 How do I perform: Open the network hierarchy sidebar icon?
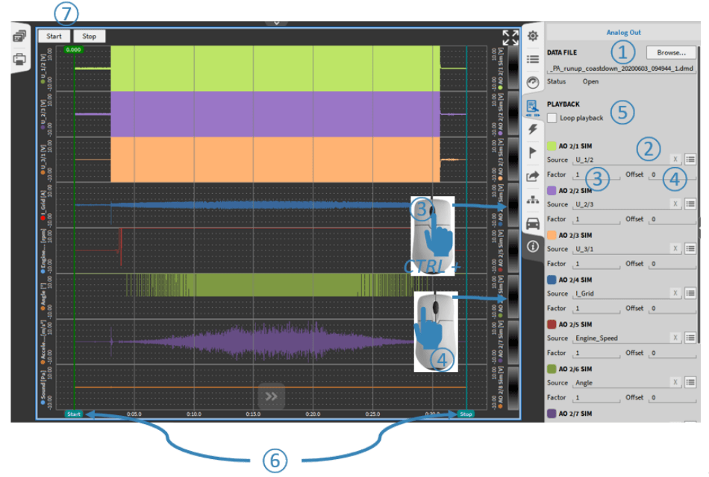(x=533, y=200)
